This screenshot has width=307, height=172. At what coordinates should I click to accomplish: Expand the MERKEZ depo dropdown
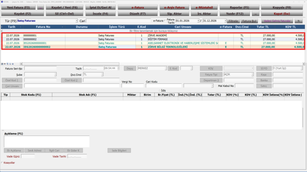coord(165,68)
